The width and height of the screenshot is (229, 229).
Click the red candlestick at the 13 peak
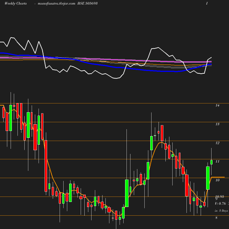click(x=162, y=133)
